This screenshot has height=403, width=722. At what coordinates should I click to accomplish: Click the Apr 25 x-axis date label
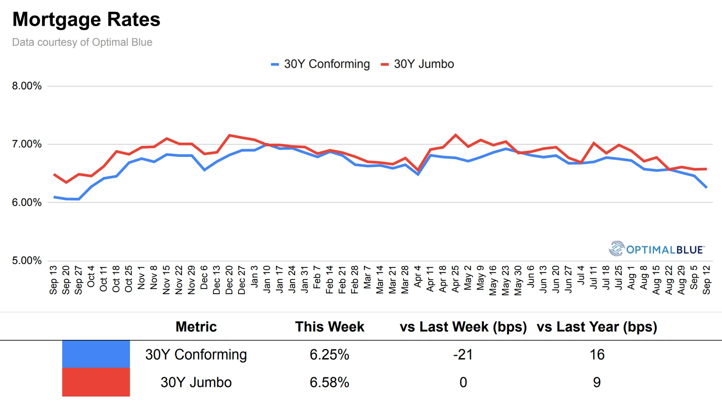pos(455,279)
